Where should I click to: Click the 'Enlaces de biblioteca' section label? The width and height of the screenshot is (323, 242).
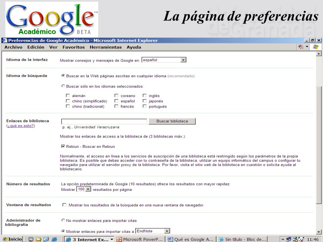pos(28,121)
